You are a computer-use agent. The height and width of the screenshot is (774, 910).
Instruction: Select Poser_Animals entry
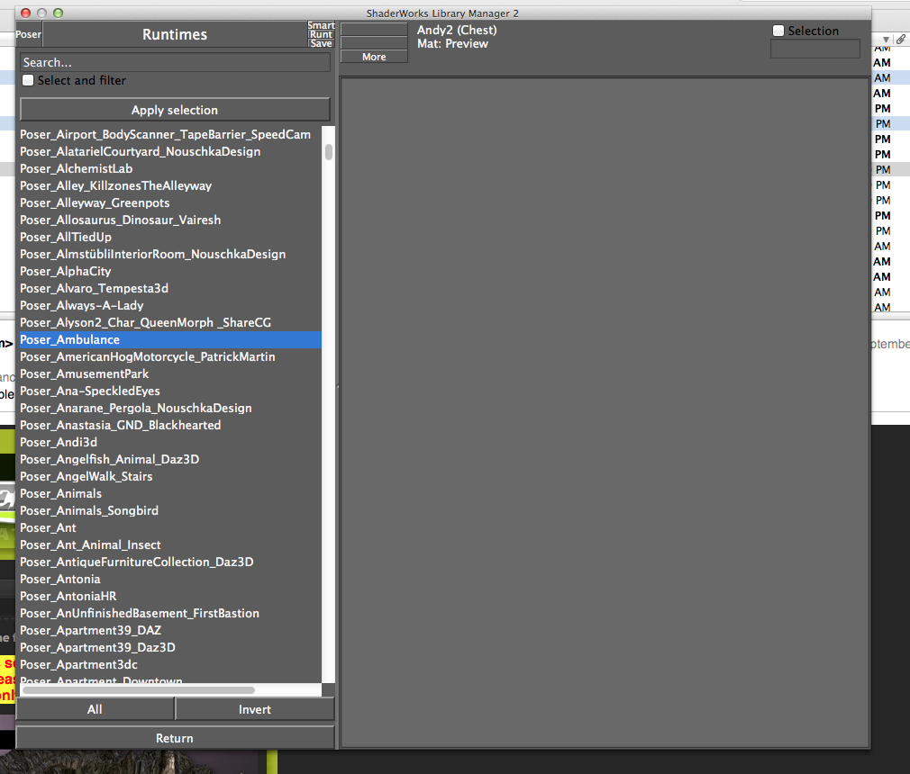[x=170, y=493]
